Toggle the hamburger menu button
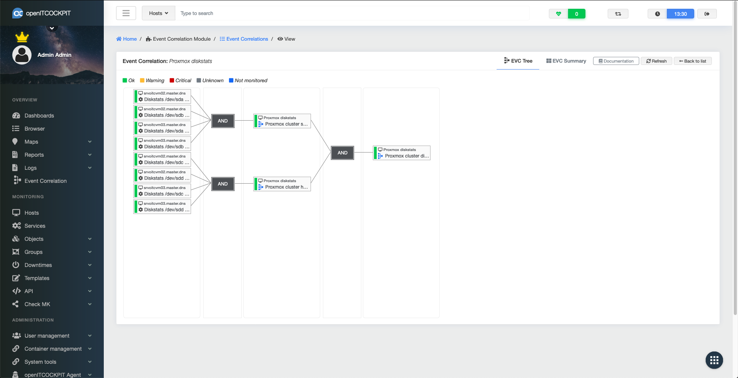Screen dimensions: 738x378 [126, 13]
